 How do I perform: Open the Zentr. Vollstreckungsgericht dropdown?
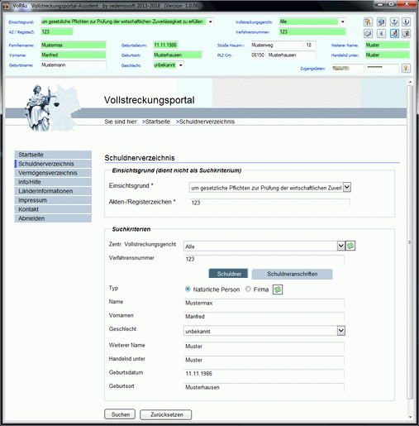point(341,246)
